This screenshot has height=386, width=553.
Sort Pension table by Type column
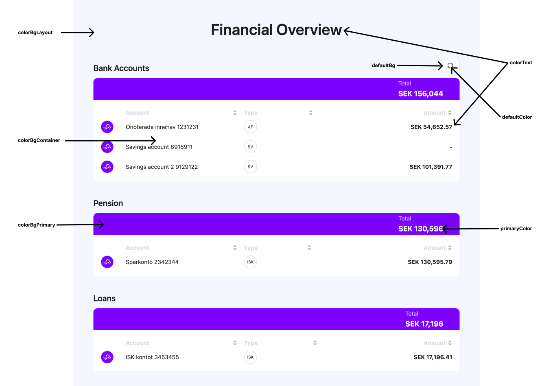point(309,248)
